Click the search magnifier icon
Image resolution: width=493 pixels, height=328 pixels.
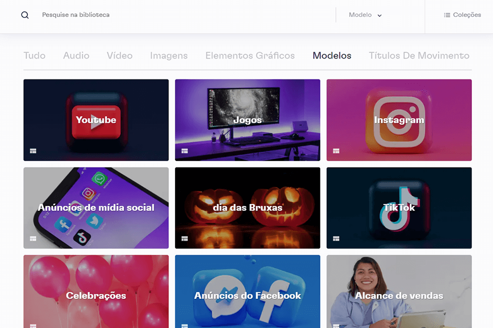point(25,15)
